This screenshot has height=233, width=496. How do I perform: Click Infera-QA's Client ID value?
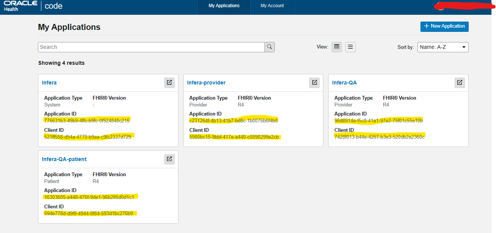379,137
